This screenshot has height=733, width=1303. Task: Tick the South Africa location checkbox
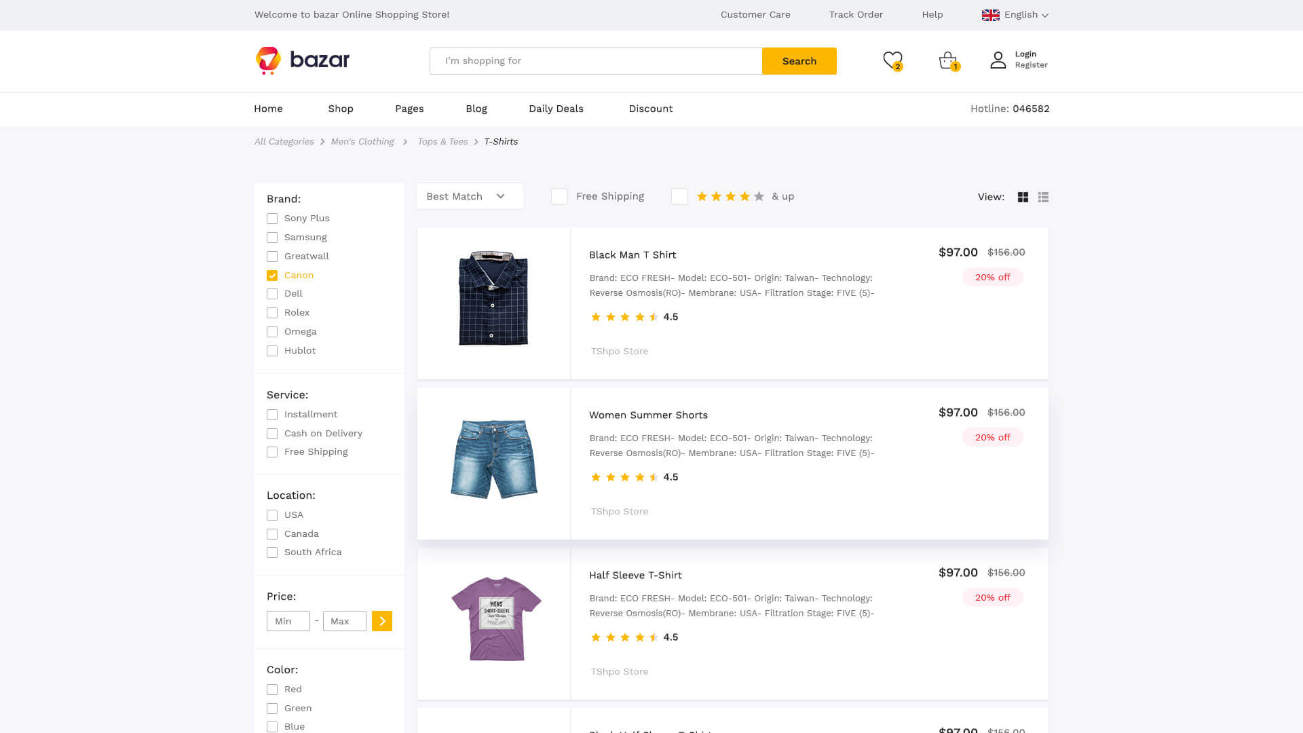pos(272,552)
